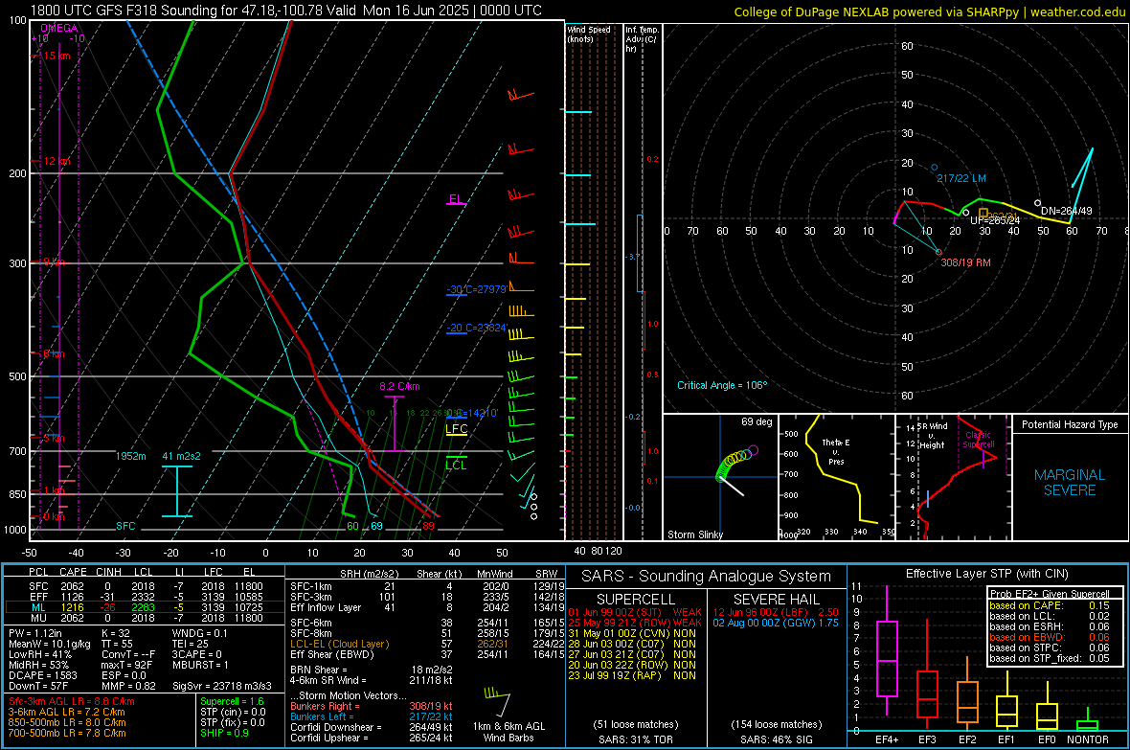Select the MU parcel row

pyautogui.click(x=145, y=617)
